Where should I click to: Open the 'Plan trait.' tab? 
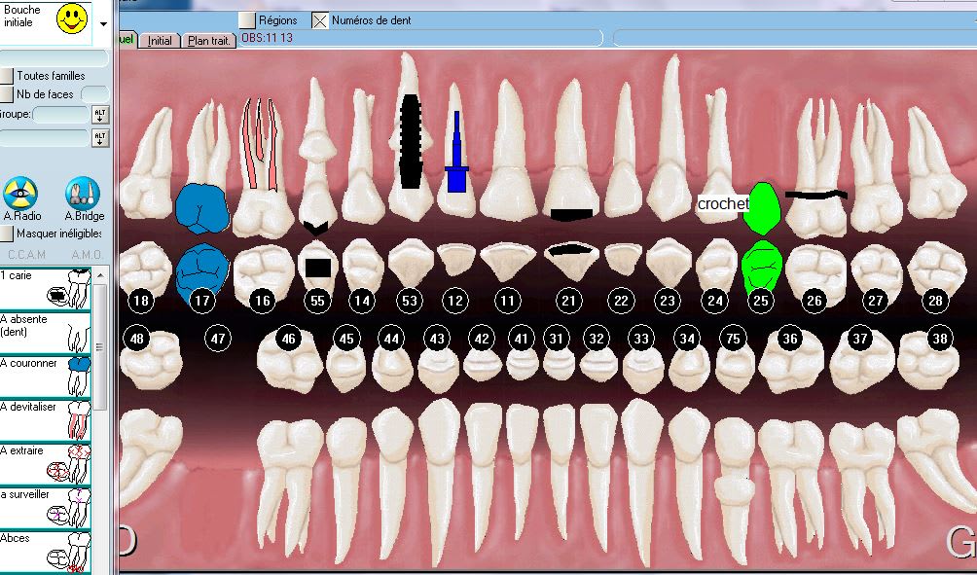(209, 41)
